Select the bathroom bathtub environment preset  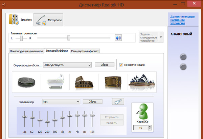(55, 82)
